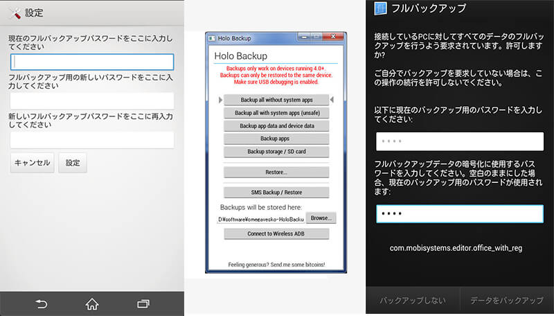Click Backup all without system apps

click(276, 100)
